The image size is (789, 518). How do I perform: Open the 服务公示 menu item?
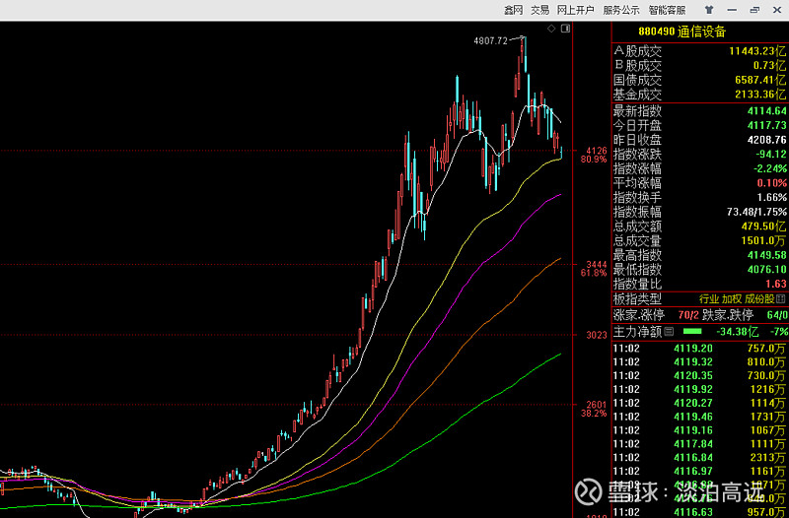pos(621,10)
